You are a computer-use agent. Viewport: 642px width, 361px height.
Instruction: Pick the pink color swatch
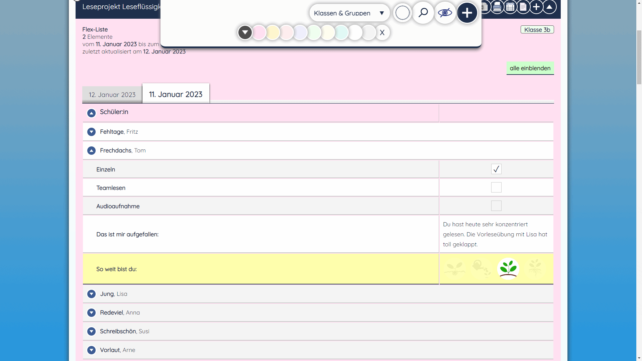click(x=259, y=32)
